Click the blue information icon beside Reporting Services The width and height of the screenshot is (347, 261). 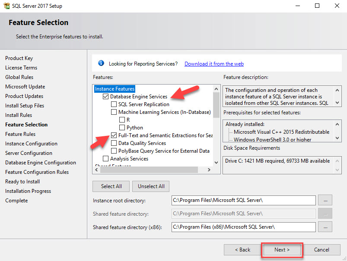click(101, 63)
